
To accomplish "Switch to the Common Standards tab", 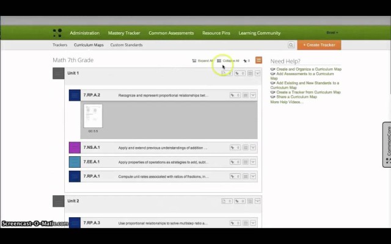I will [x=126, y=45].
